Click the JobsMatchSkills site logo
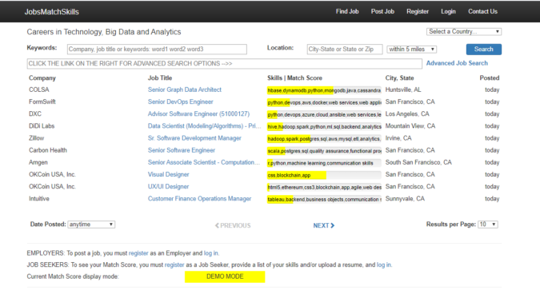The height and width of the screenshot is (306, 540). click(52, 12)
